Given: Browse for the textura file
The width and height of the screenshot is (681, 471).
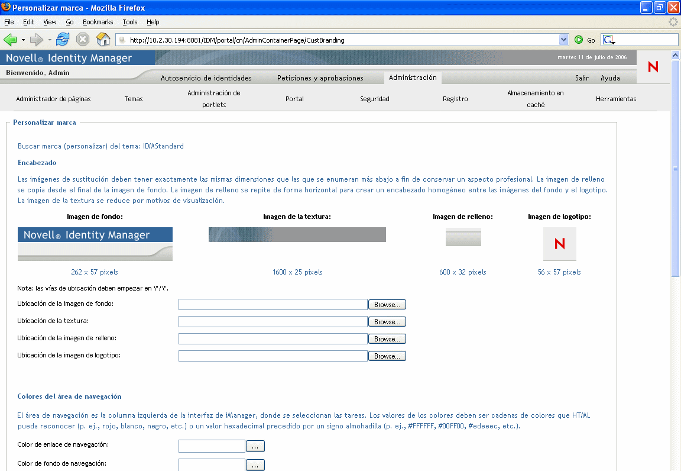Looking at the screenshot, I should pyautogui.click(x=387, y=321).
